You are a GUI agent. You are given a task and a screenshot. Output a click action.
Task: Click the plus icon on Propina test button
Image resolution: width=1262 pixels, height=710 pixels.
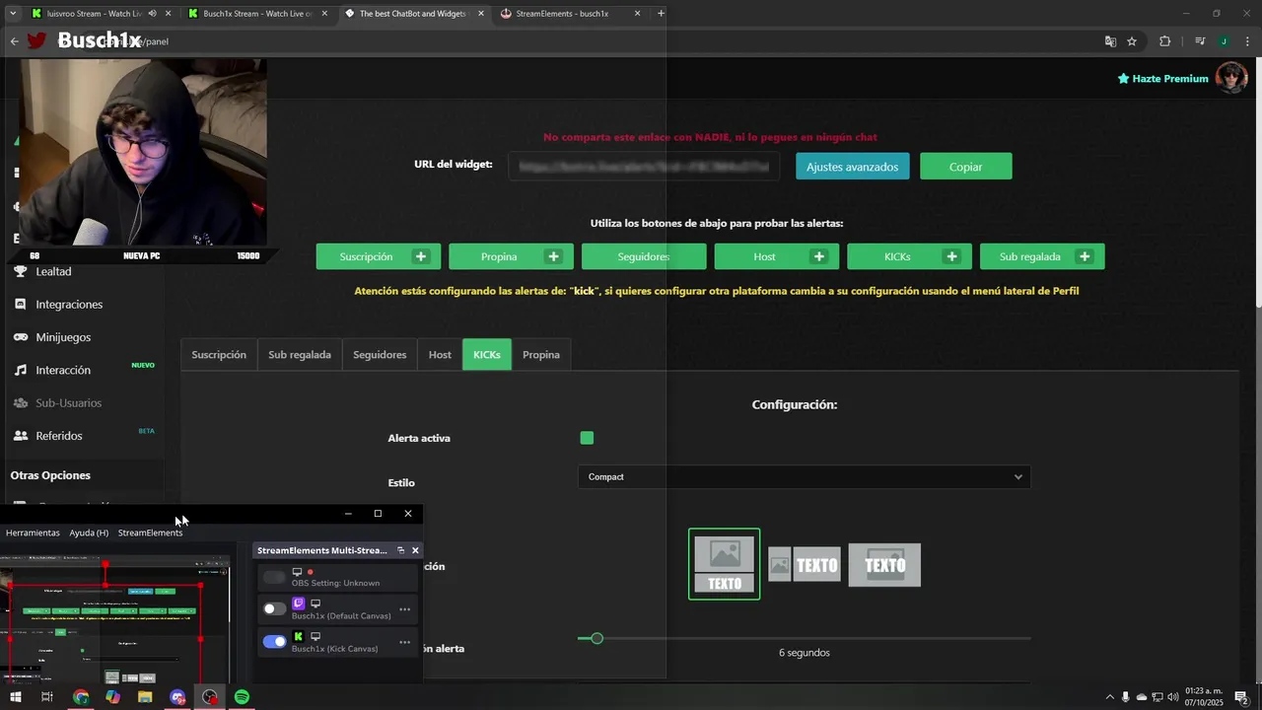554,256
